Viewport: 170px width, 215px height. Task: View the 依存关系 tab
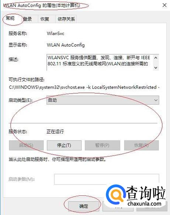pyautogui.click(x=66, y=19)
